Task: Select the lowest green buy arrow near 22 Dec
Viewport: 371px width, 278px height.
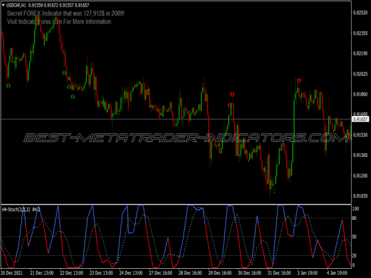Action: [x=72, y=97]
